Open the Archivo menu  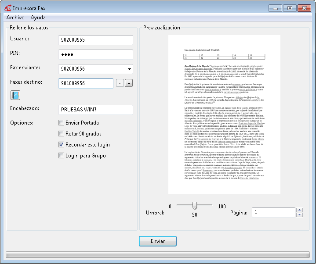pos(15,18)
